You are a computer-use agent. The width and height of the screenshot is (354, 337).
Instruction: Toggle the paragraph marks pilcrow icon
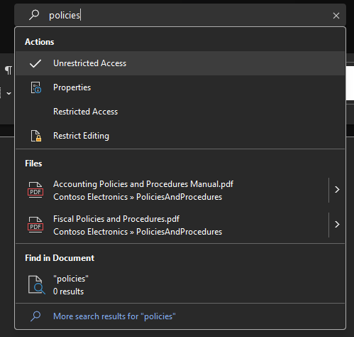tap(9, 70)
